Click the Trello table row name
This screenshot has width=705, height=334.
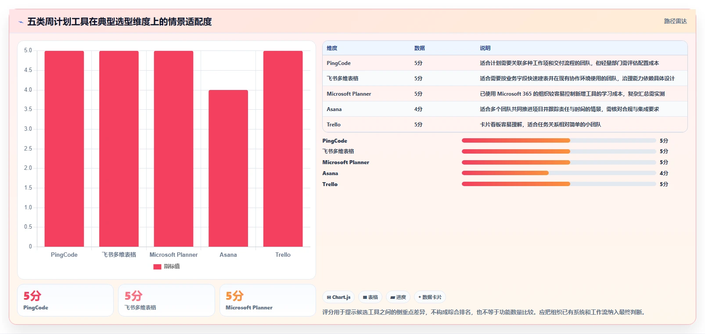pyautogui.click(x=334, y=125)
